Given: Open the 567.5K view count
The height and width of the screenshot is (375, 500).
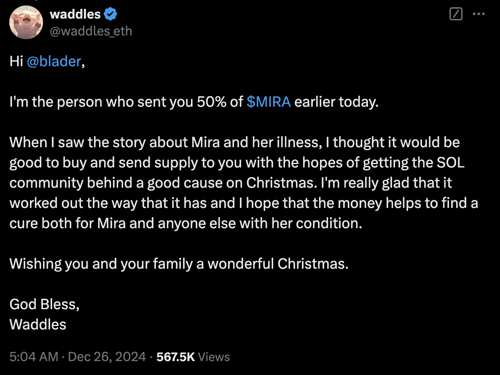Looking at the screenshot, I should 175,357.
